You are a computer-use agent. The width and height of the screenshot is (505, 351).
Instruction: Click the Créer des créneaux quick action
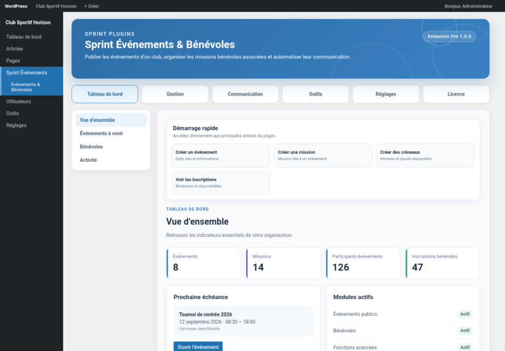tap(425, 156)
